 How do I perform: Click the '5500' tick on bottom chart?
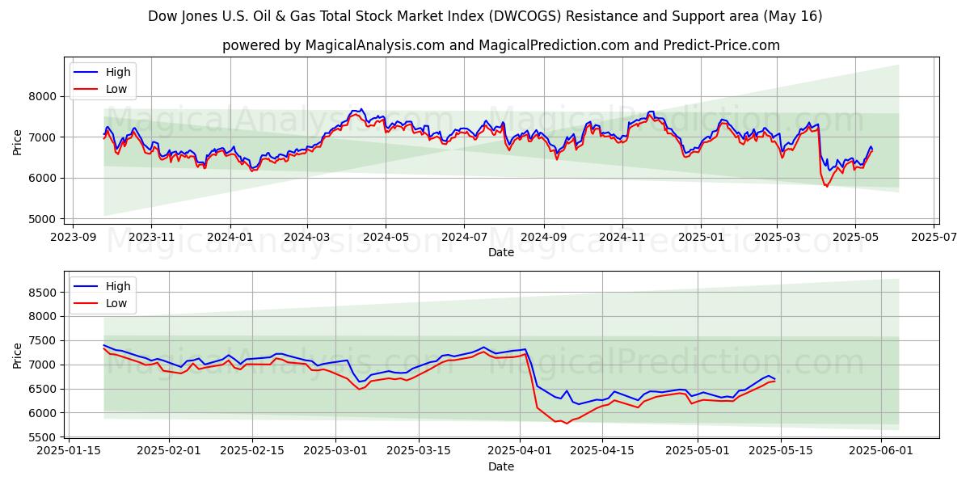click(x=44, y=437)
